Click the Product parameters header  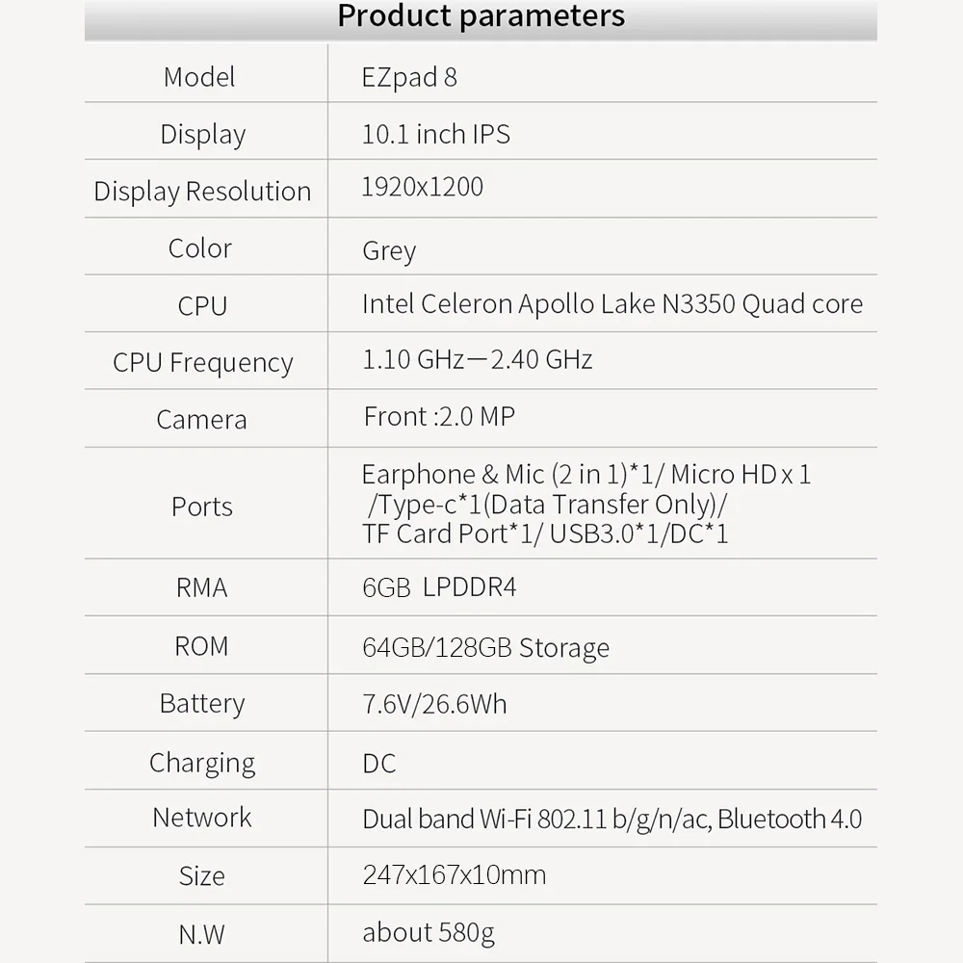[x=481, y=16]
